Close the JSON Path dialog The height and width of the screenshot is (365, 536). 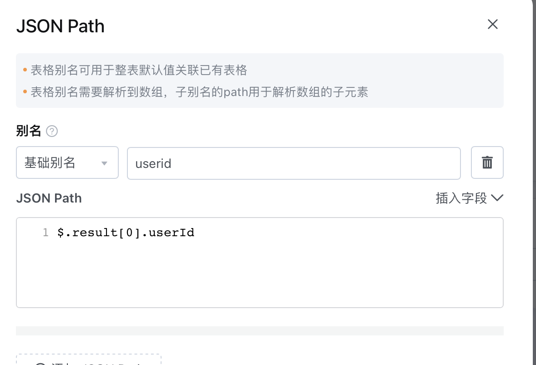pos(493,24)
